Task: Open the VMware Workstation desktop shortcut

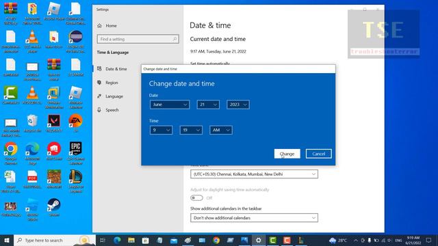Action: (54, 97)
